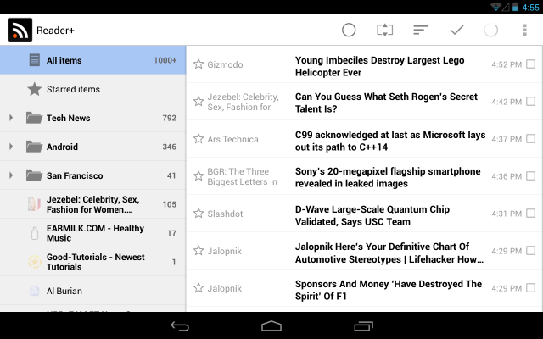This screenshot has width=543, height=339.
Task: Expand the Tech News folder arrow
Action: [11, 118]
